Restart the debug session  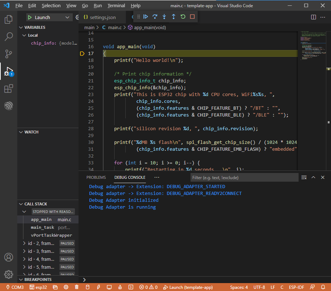[183, 17]
